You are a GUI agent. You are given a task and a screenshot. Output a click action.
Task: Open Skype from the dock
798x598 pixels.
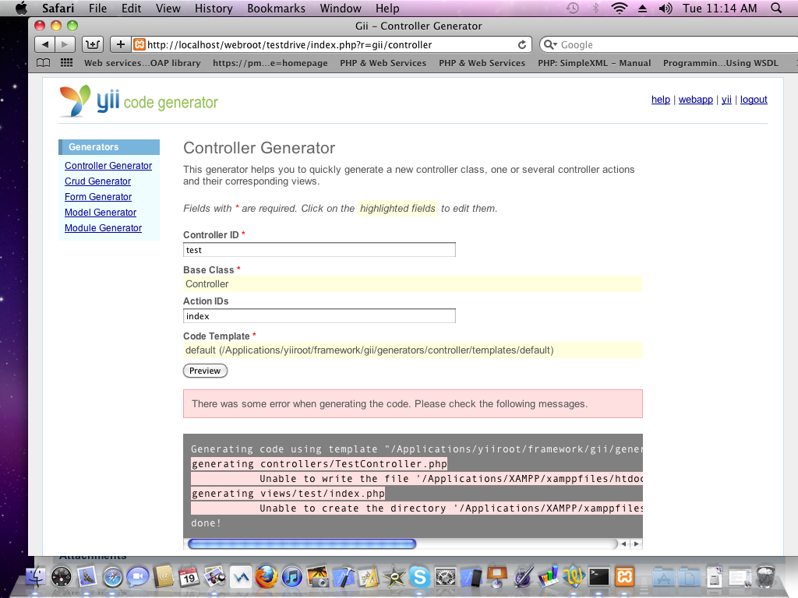pyautogui.click(x=420, y=577)
